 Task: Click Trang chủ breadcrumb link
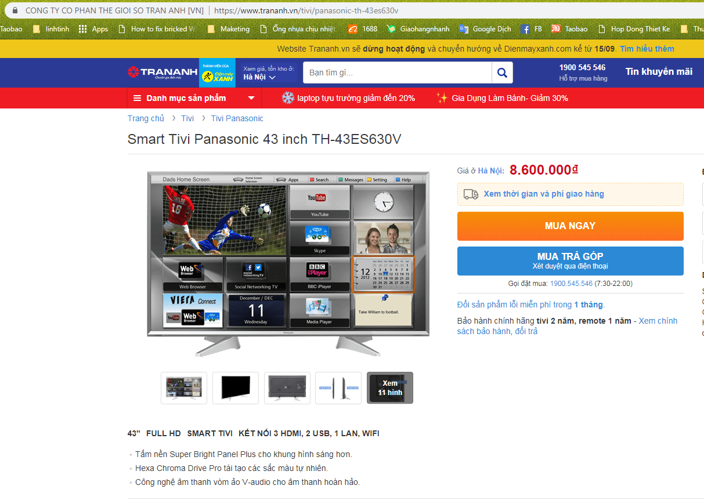point(146,118)
